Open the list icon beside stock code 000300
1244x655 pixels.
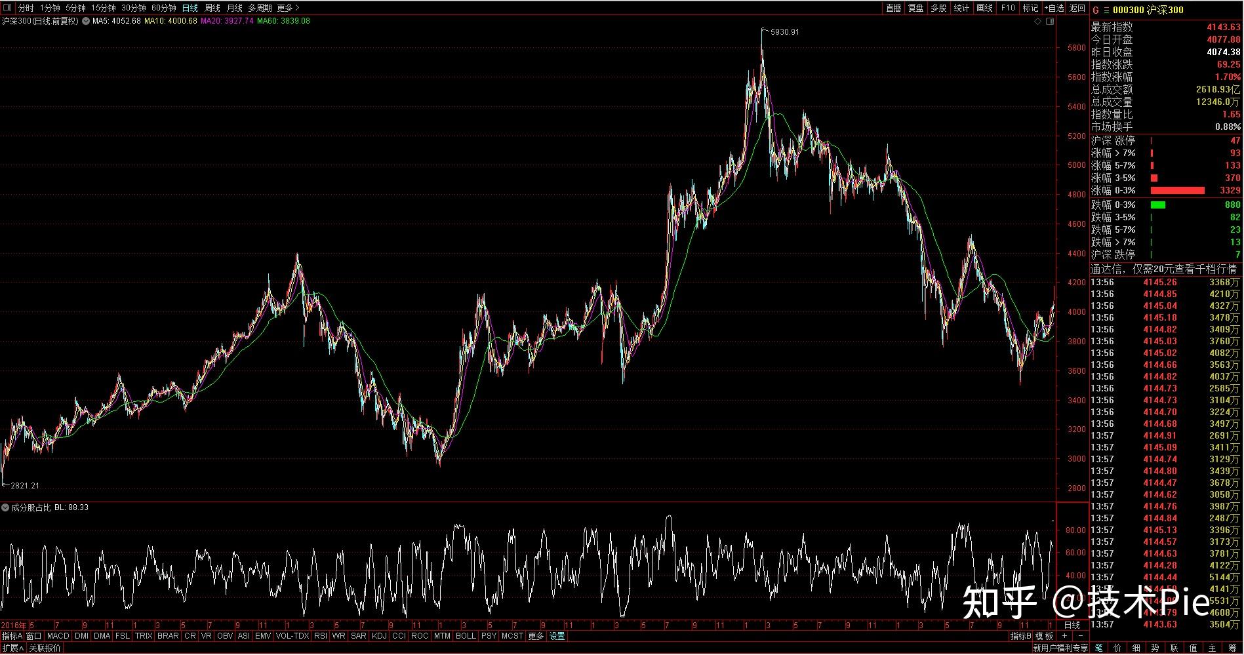click(x=1106, y=10)
